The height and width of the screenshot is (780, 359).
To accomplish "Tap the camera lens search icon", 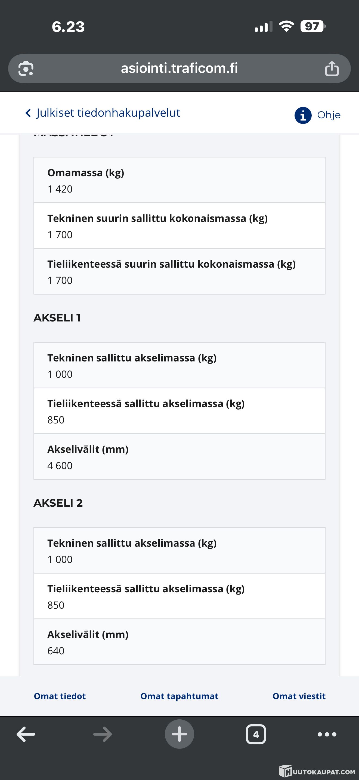I will click(x=26, y=69).
